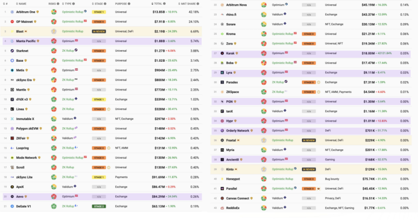Click the Starknet stack icon after ZK Rollup
418x220 pixels.
(x=76, y=50)
